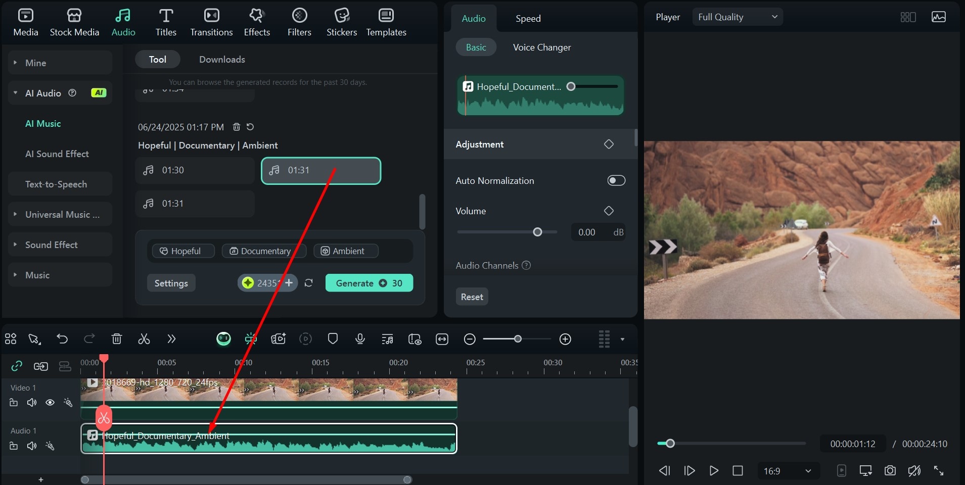This screenshot has width=965, height=485.
Task: Zoom in the timeline
Action: 565,339
